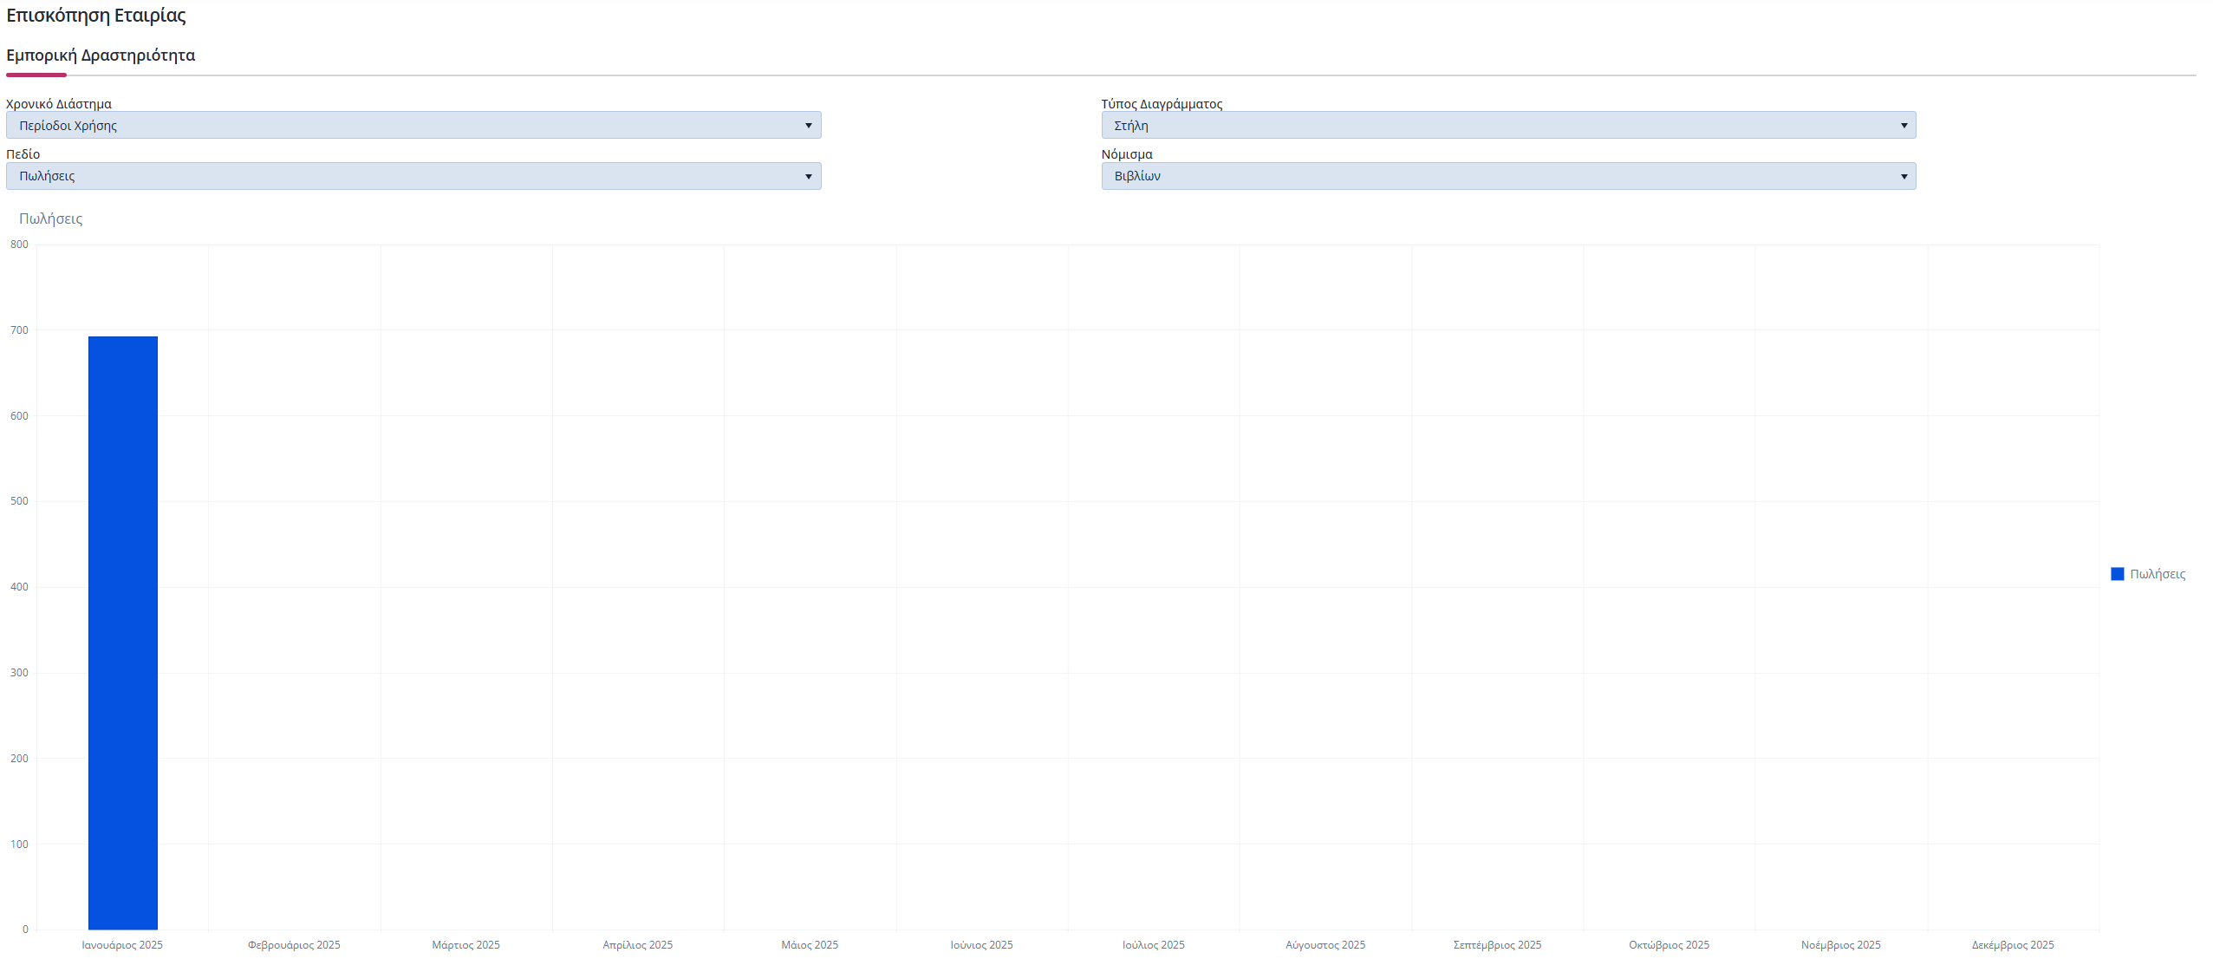Click the blue Ιανουάριος 2025 bar
Image resolution: width=2213 pixels, height=959 pixels.
coord(123,633)
